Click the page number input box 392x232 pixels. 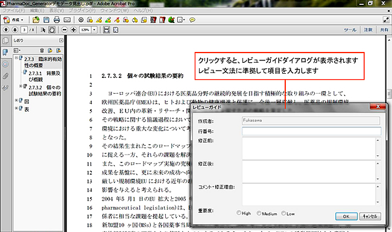[24, 30]
